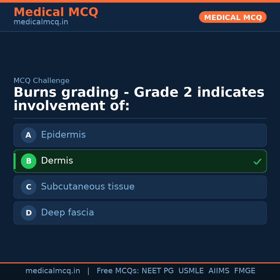280x280 pixels.
Task: Click the green letter B badge
Action: 29,161
